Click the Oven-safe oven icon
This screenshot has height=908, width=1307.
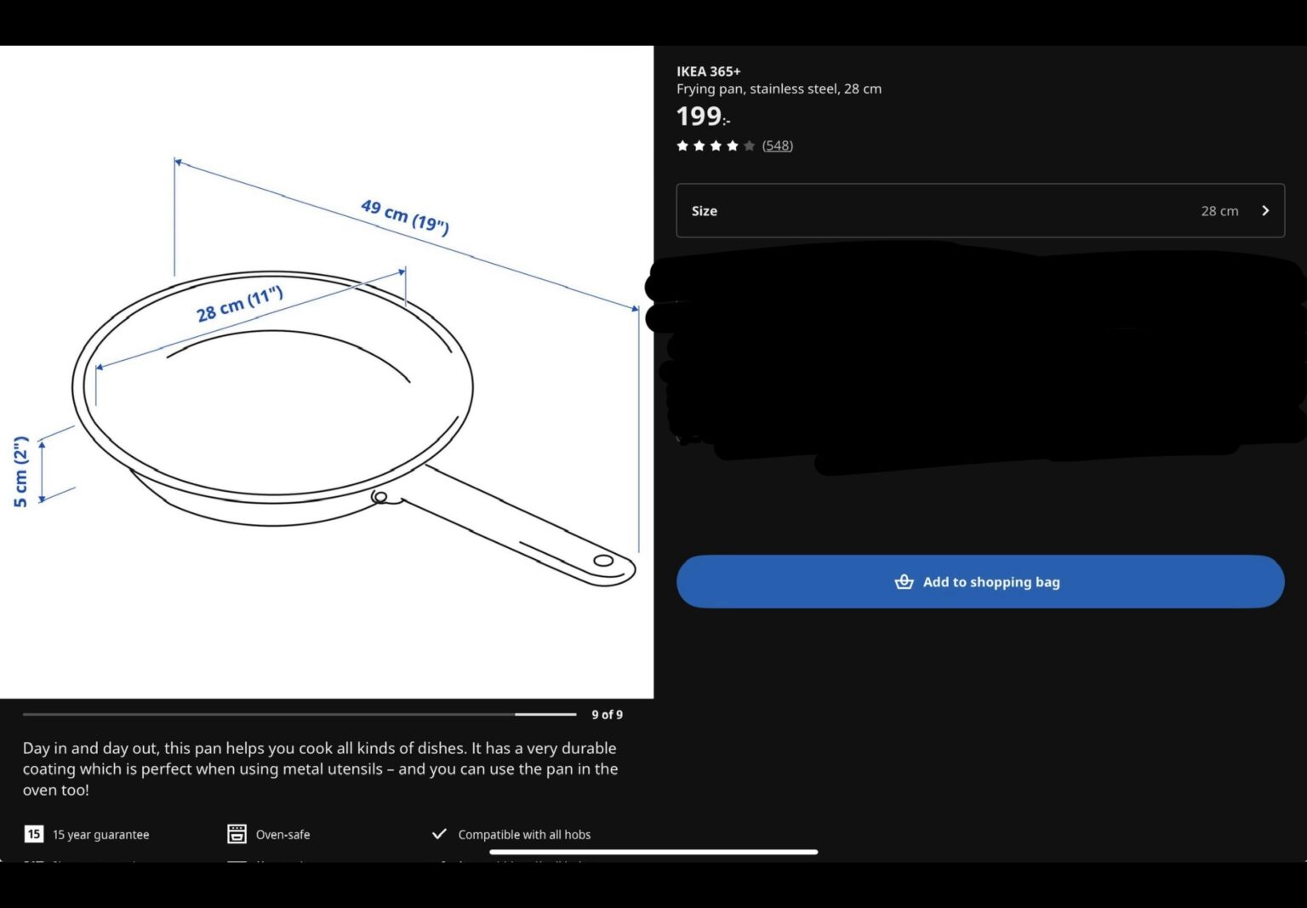(x=237, y=834)
